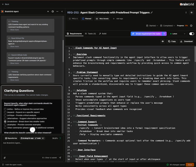The image size is (196, 167).
Task: Open chat history clock icon
Action: [x=53, y=11]
